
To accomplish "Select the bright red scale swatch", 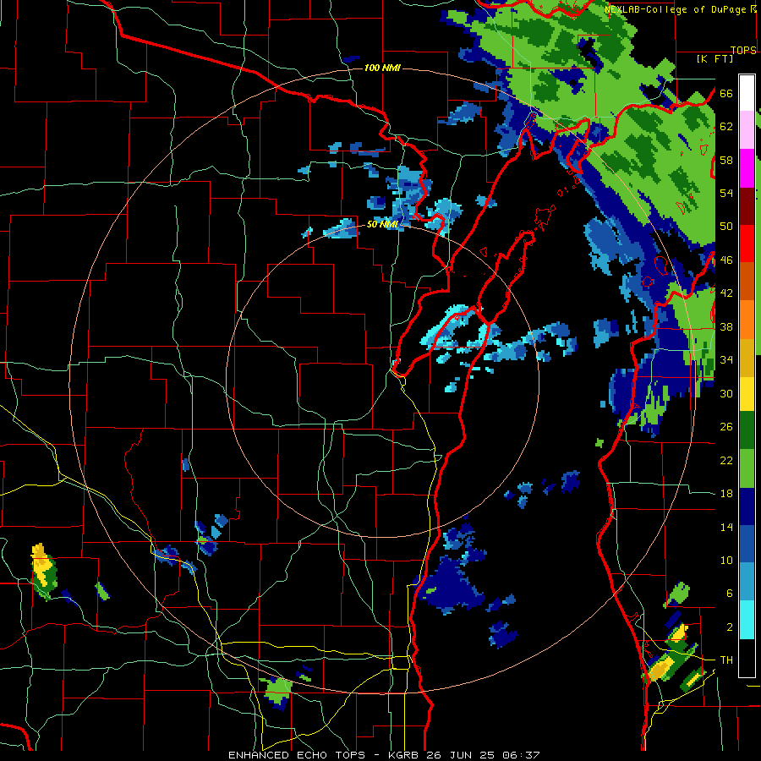I will coord(747,244).
